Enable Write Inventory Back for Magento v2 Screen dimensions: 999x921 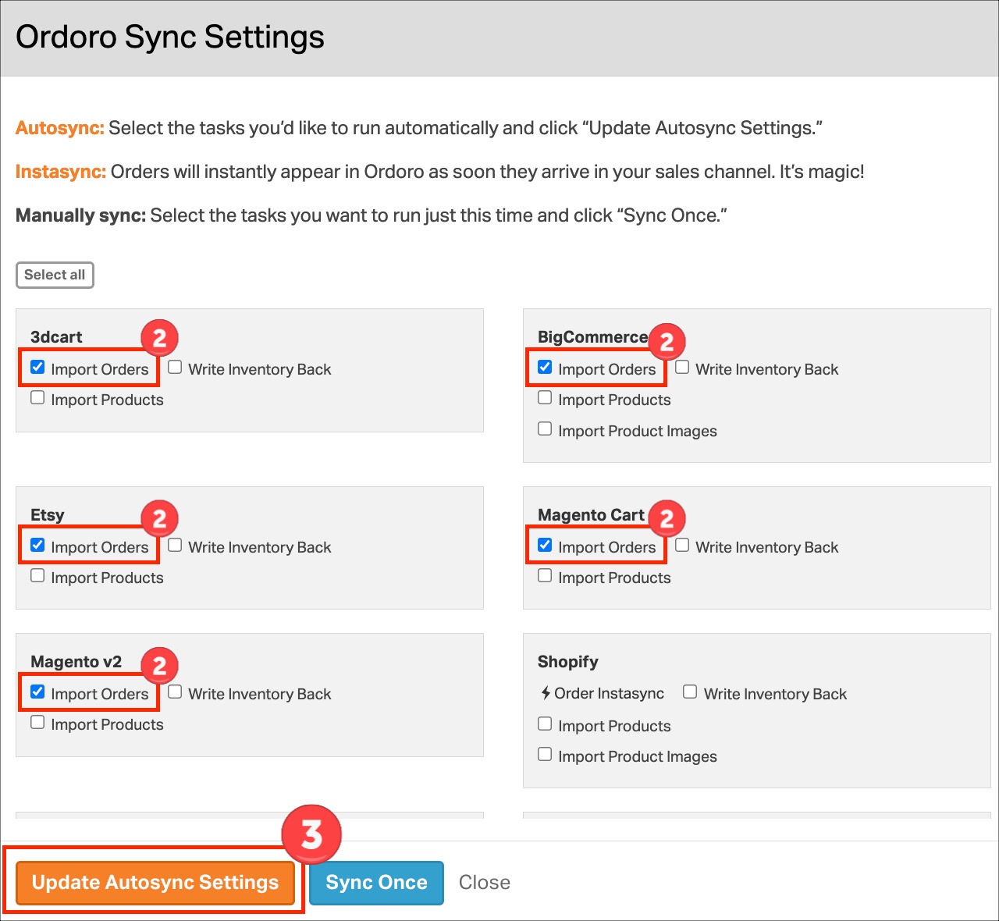[x=175, y=692]
